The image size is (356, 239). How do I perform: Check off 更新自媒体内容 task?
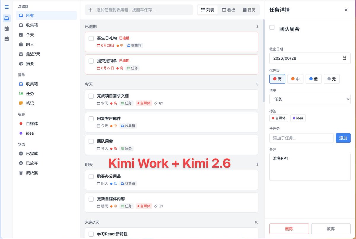pos(91,199)
